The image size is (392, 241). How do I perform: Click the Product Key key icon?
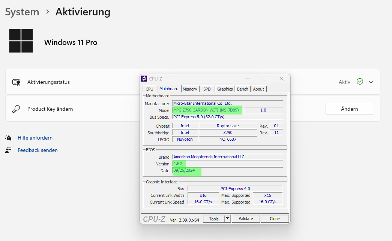16,109
